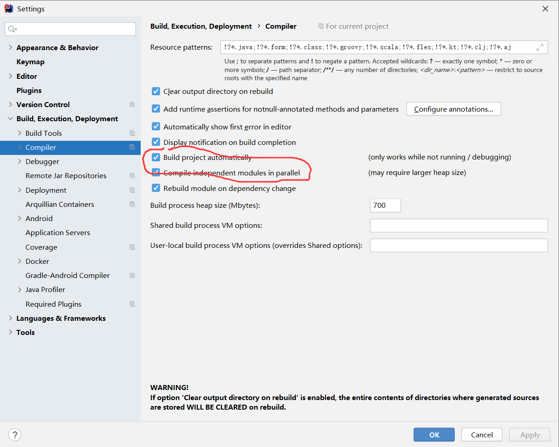This screenshot has width=559, height=447.
Task: Focus the settings search field
Action: pyautogui.click(x=71, y=29)
